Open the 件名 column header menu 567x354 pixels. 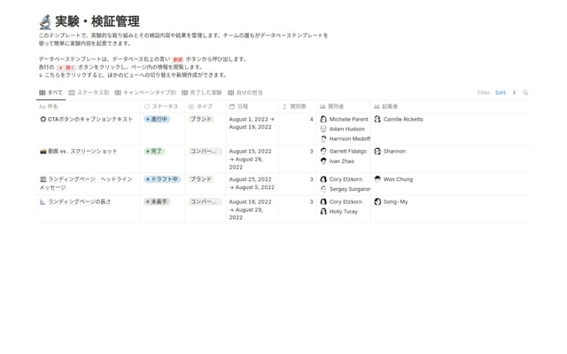89,106
